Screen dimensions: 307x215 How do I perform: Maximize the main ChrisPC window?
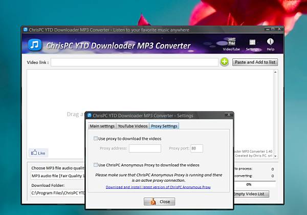(x=273, y=29)
